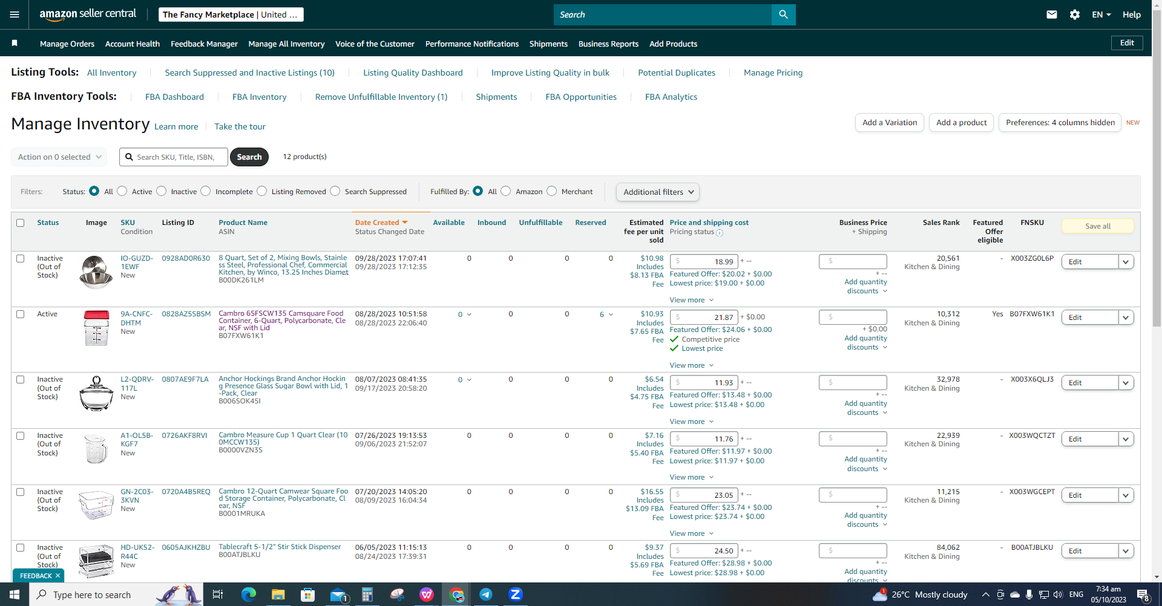Click the sort arrow beside Date Created

tap(405, 223)
